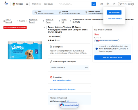Click the Caractéristiques techniques wrench icon
The width and height of the screenshot is (138, 110).
51,62
